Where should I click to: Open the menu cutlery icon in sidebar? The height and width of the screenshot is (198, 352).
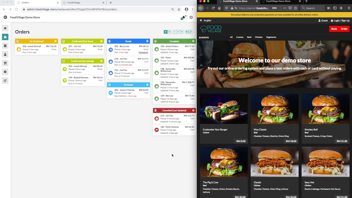(x=5, y=63)
